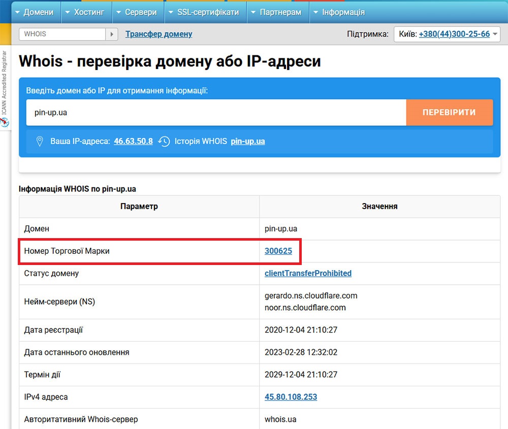Image resolution: width=508 pixels, height=429 pixels.
Task: Open the IPv4 address 45.80.108.253 link
Action: (291, 397)
